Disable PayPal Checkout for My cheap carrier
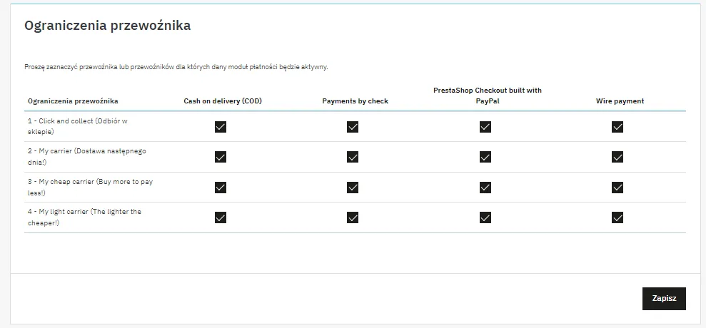This screenshot has width=706, height=328. click(x=485, y=188)
